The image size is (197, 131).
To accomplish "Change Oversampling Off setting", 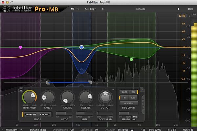I will (x=72, y=130).
